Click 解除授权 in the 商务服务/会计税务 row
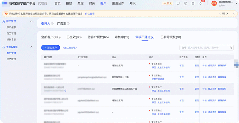This screenshot has width=239, height=123. [x=222, y=77]
